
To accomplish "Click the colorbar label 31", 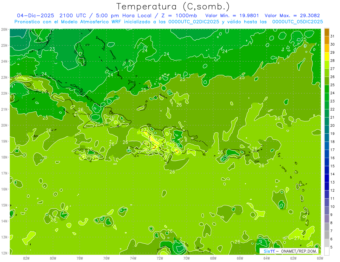I will click(332, 36).
